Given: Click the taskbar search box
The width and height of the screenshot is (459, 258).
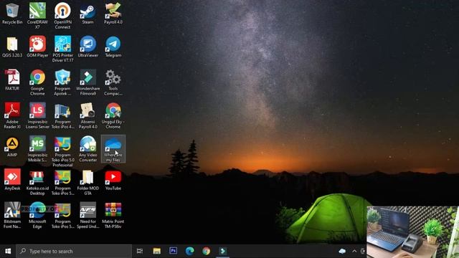Looking at the screenshot, I should (74, 251).
